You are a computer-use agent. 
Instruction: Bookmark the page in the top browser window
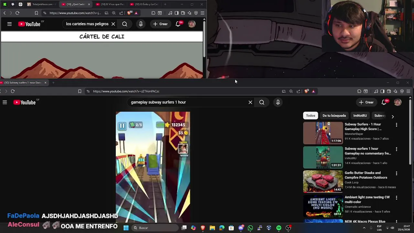coord(36,13)
